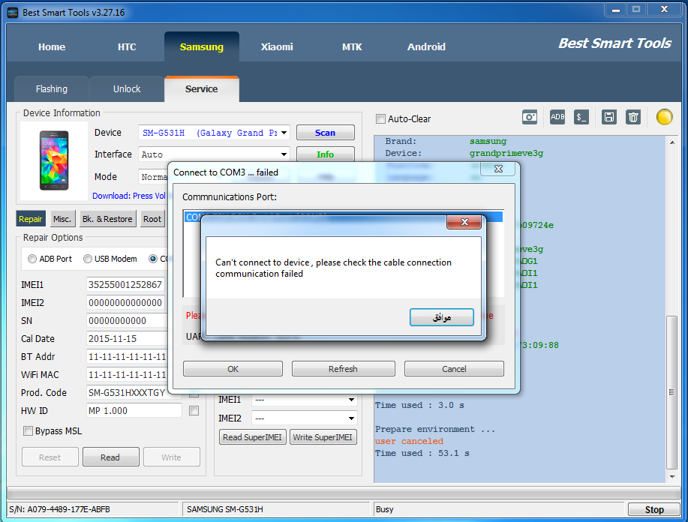This screenshot has height=522, width=688.
Task: Click the Read button under Repair Options
Action: (110, 457)
